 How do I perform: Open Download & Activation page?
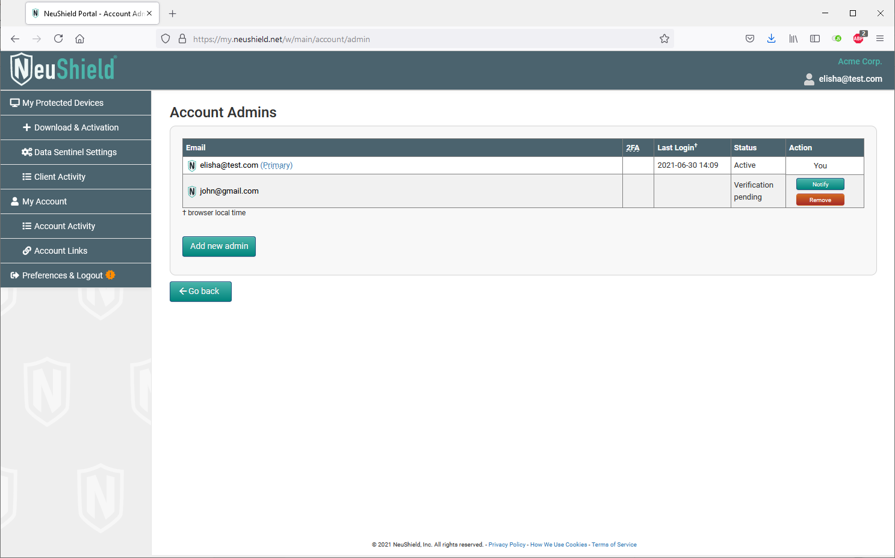[76, 127]
